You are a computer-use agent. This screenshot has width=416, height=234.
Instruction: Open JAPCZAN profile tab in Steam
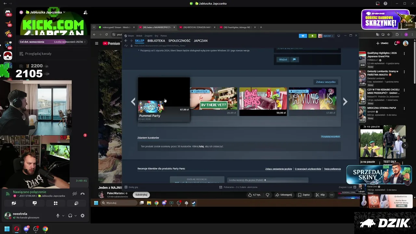click(x=201, y=41)
